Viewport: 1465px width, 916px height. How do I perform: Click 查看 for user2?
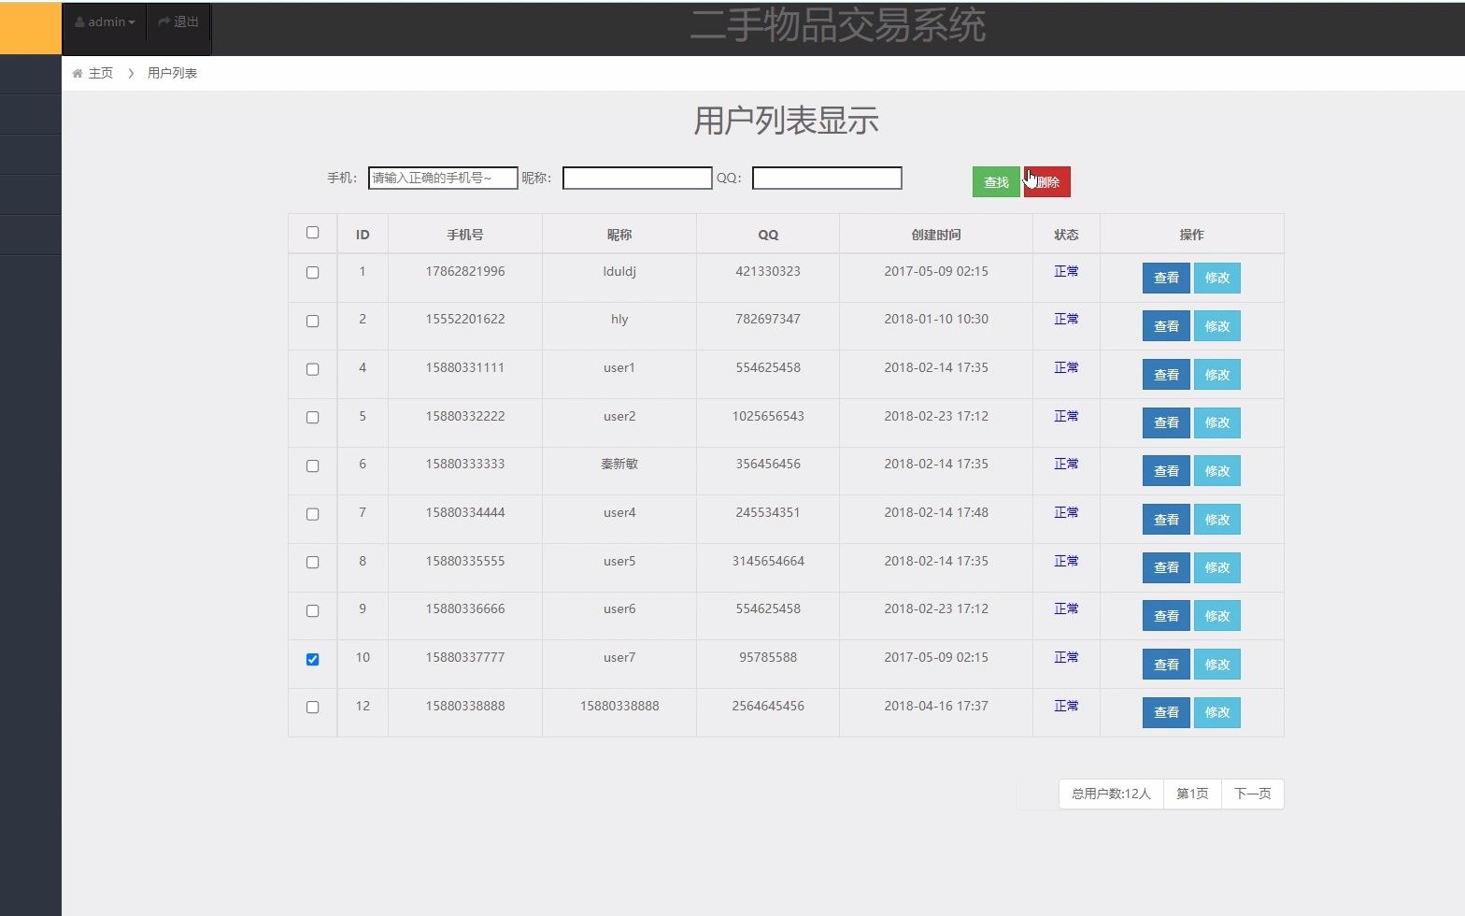[1166, 422]
